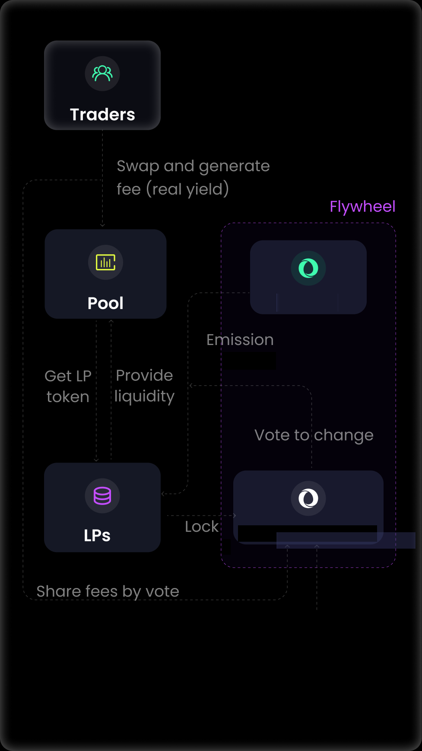The height and width of the screenshot is (751, 422).
Task: Click the 'Provide liquidity' label
Action: (144, 386)
